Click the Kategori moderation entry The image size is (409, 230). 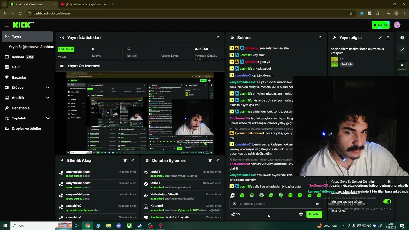[182, 208]
